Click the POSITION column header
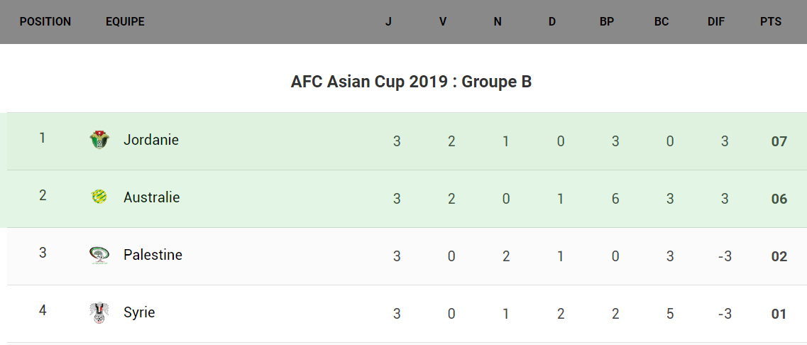The height and width of the screenshot is (345, 807). pyautogui.click(x=45, y=22)
